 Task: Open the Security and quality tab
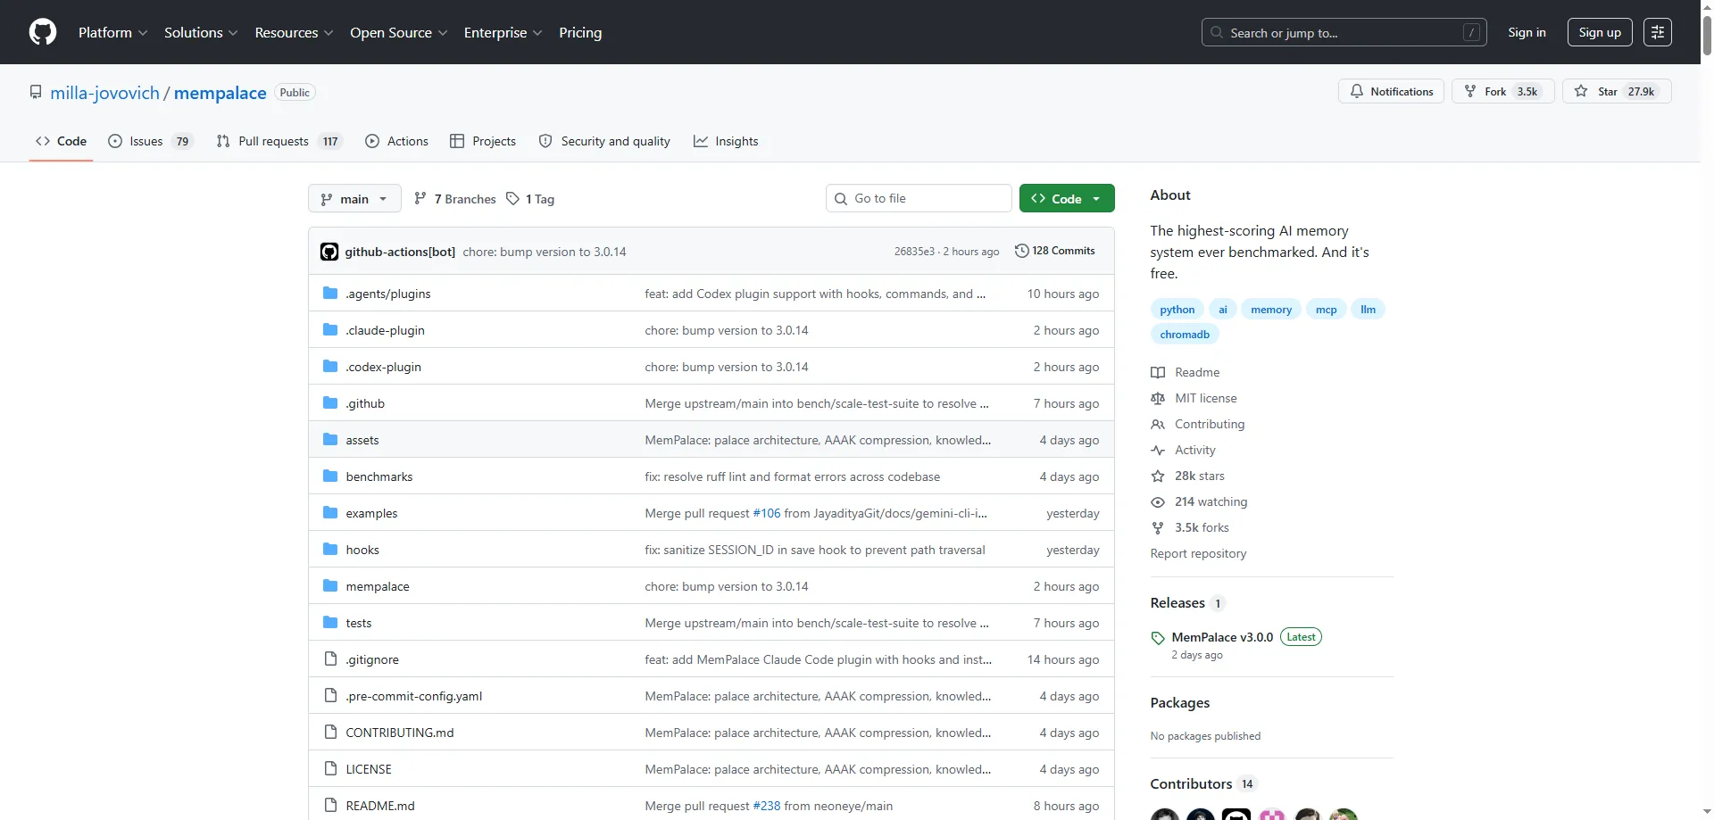(604, 141)
